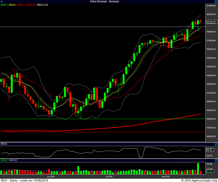This screenshot has height=182, width=218.
Task: Select the BB9±2,00 Bollinger bands label
Action: [x=43, y=5]
